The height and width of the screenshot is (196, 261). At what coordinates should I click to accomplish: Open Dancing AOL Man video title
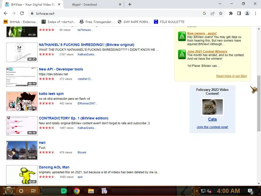(x=54, y=167)
